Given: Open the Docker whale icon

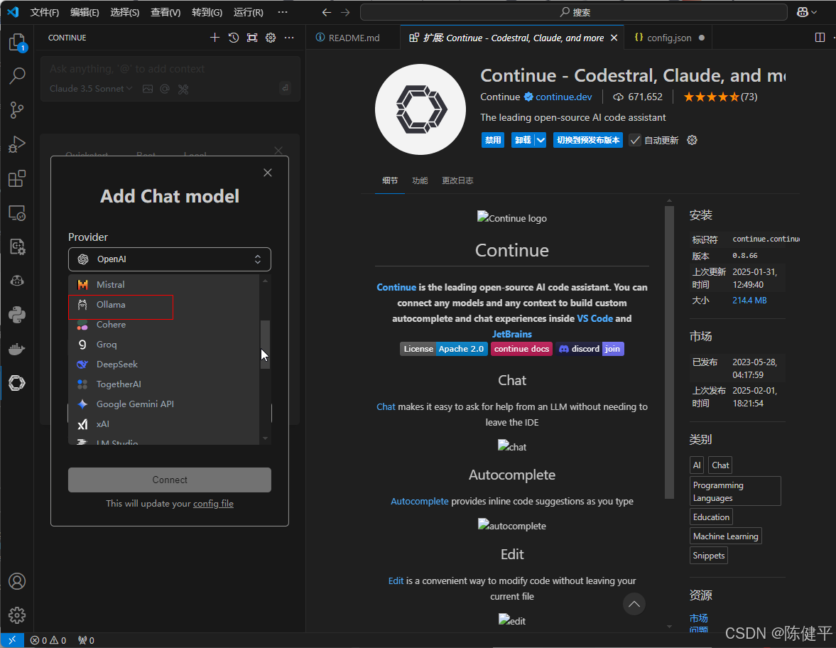Looking at the screenshot, I should click(x=17, y=349).
